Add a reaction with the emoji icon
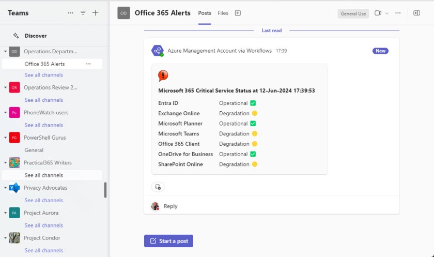434x257 pixels. (x=158, y=187)
